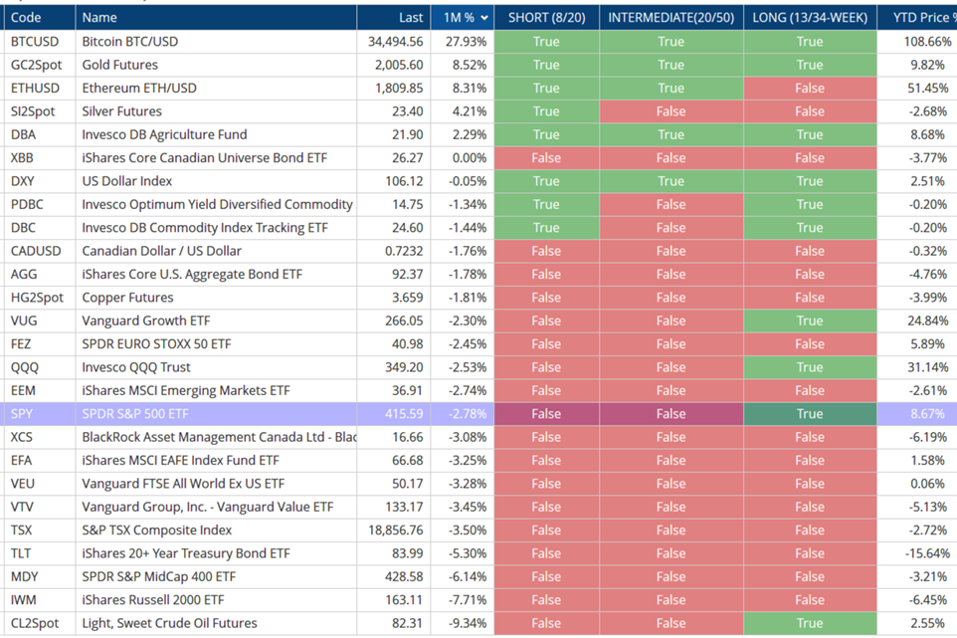This screenshot has width=957, height=638.
Task: Click the SHORT True cell for DXY
Action: click(x=545, y=181)
